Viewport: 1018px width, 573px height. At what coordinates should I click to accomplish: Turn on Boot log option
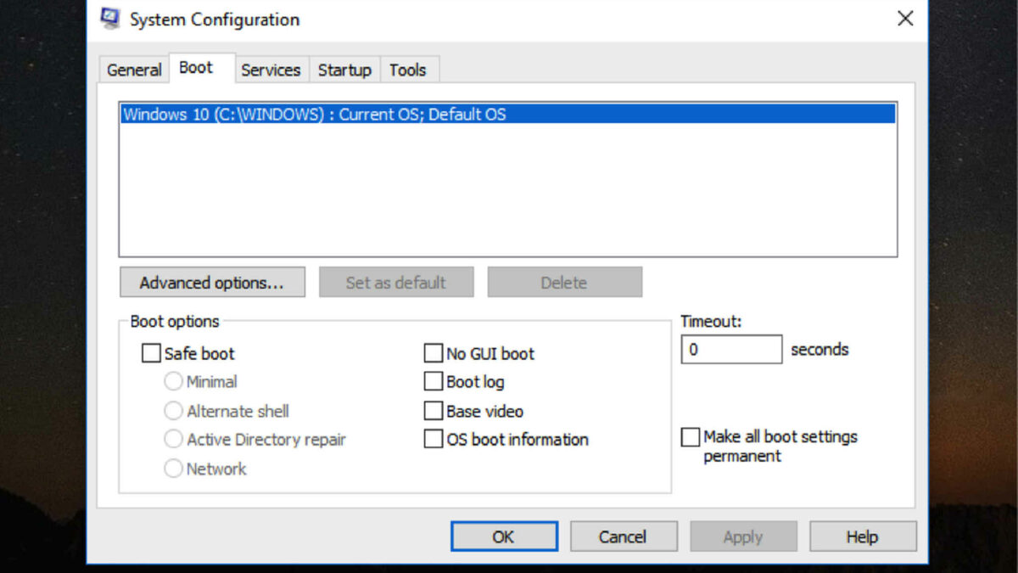coord(433,382)
